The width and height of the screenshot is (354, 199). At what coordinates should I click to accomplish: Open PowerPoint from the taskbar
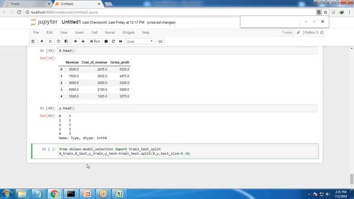87,194
